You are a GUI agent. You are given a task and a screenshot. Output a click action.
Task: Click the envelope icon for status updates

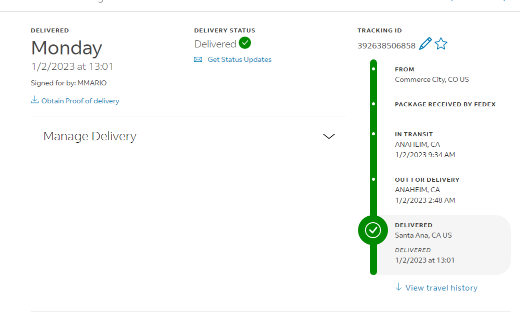[x=198, y=59]
